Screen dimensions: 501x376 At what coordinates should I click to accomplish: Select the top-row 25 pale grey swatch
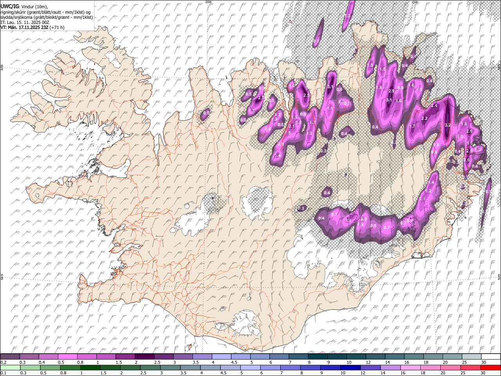pyautogui.click(x=471, y=357)
